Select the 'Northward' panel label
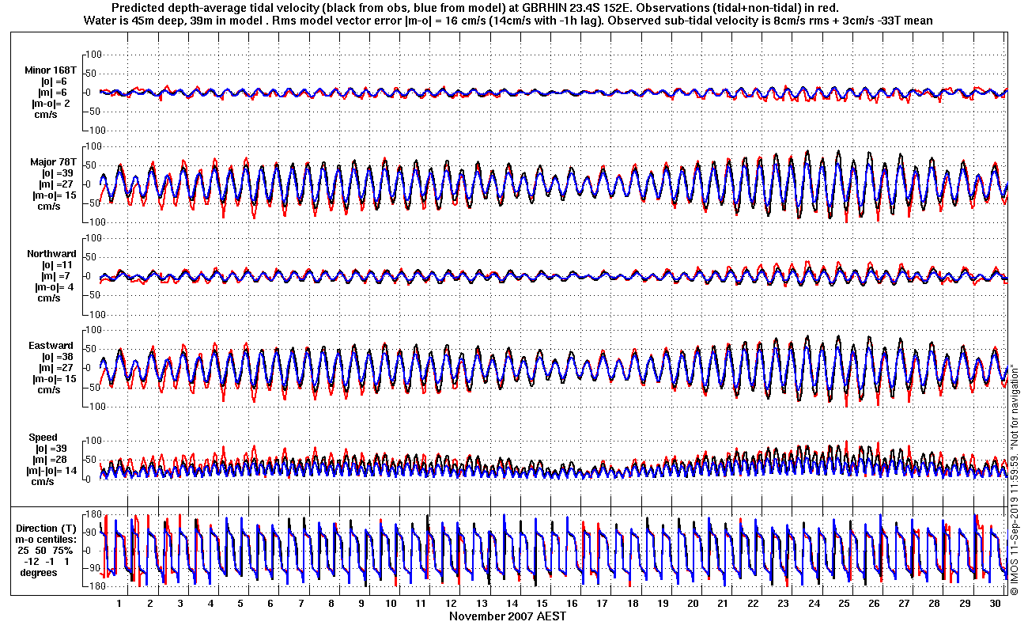1028x633 pixels. (51, 254)
